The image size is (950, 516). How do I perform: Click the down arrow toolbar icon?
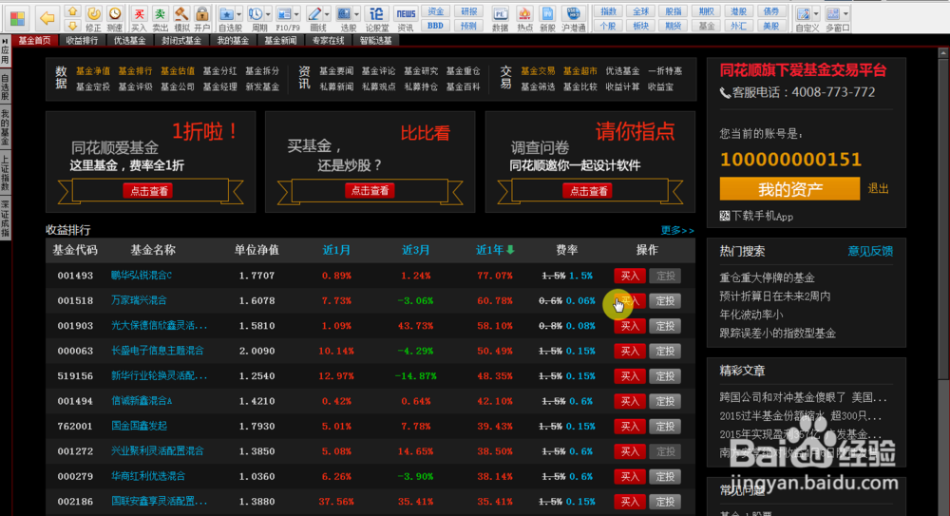[x=73, y=26]
